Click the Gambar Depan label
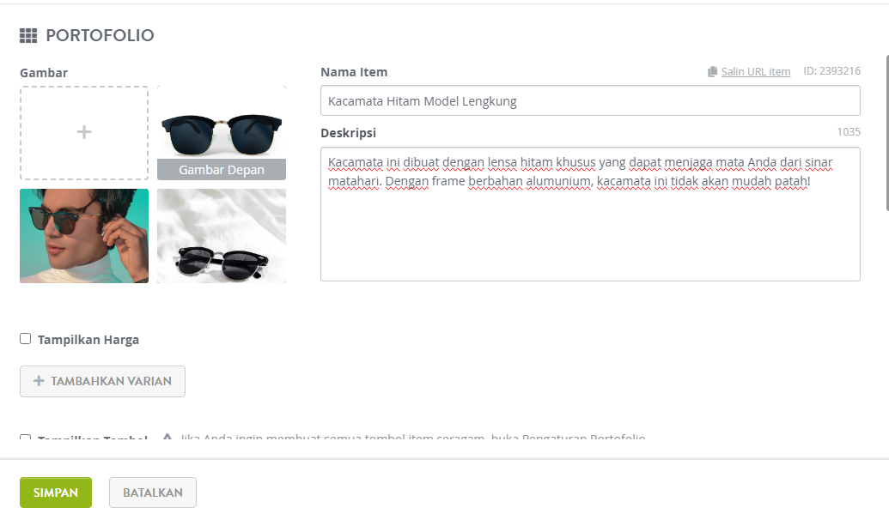 click(x=222, y=170)
